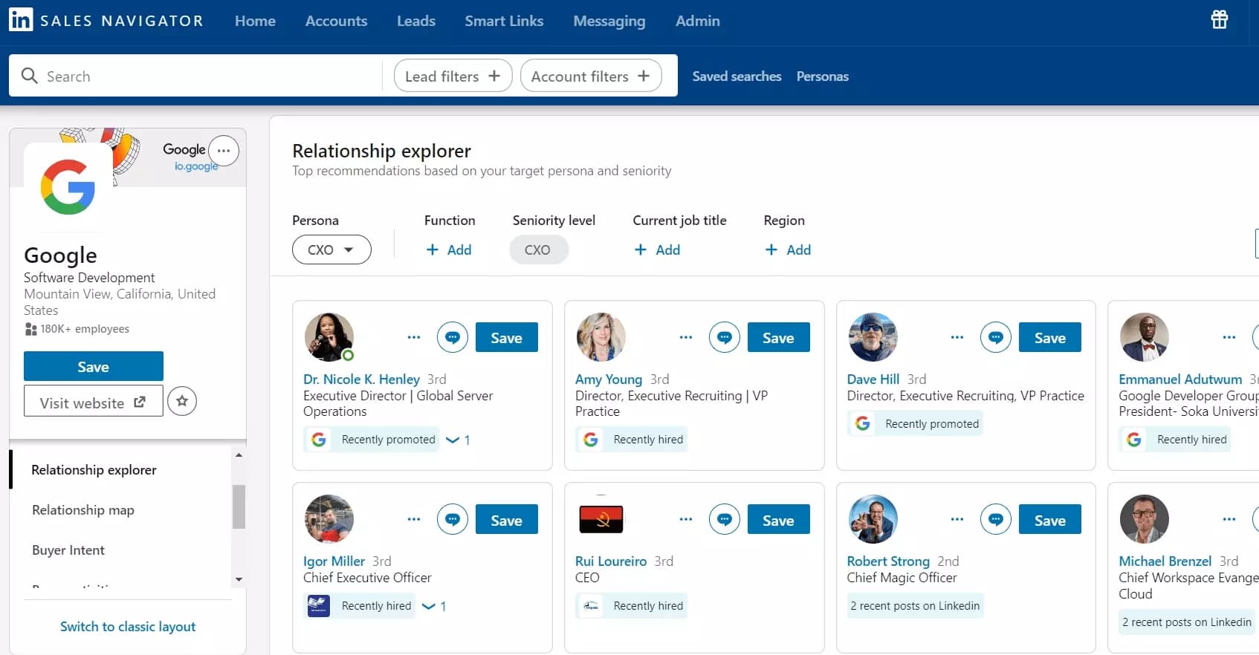Expand the Lead filters panel

coord(453,76)
